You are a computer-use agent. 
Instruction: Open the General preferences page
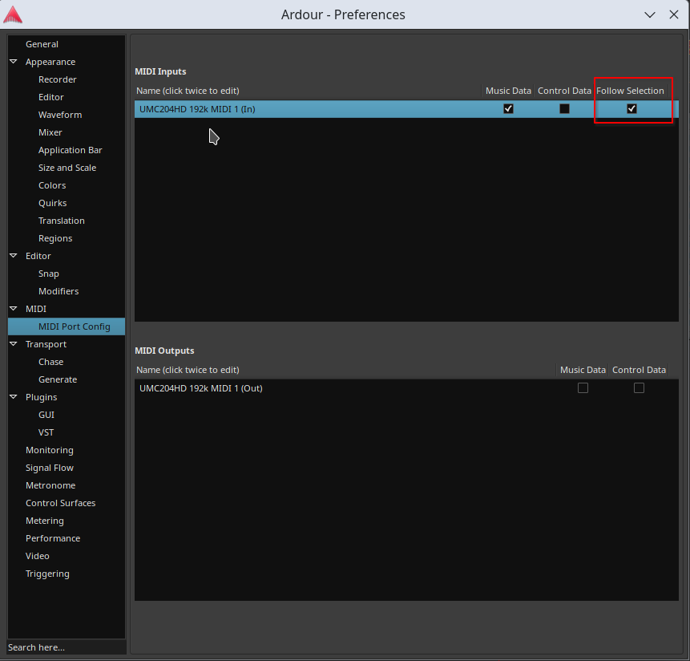42,44
